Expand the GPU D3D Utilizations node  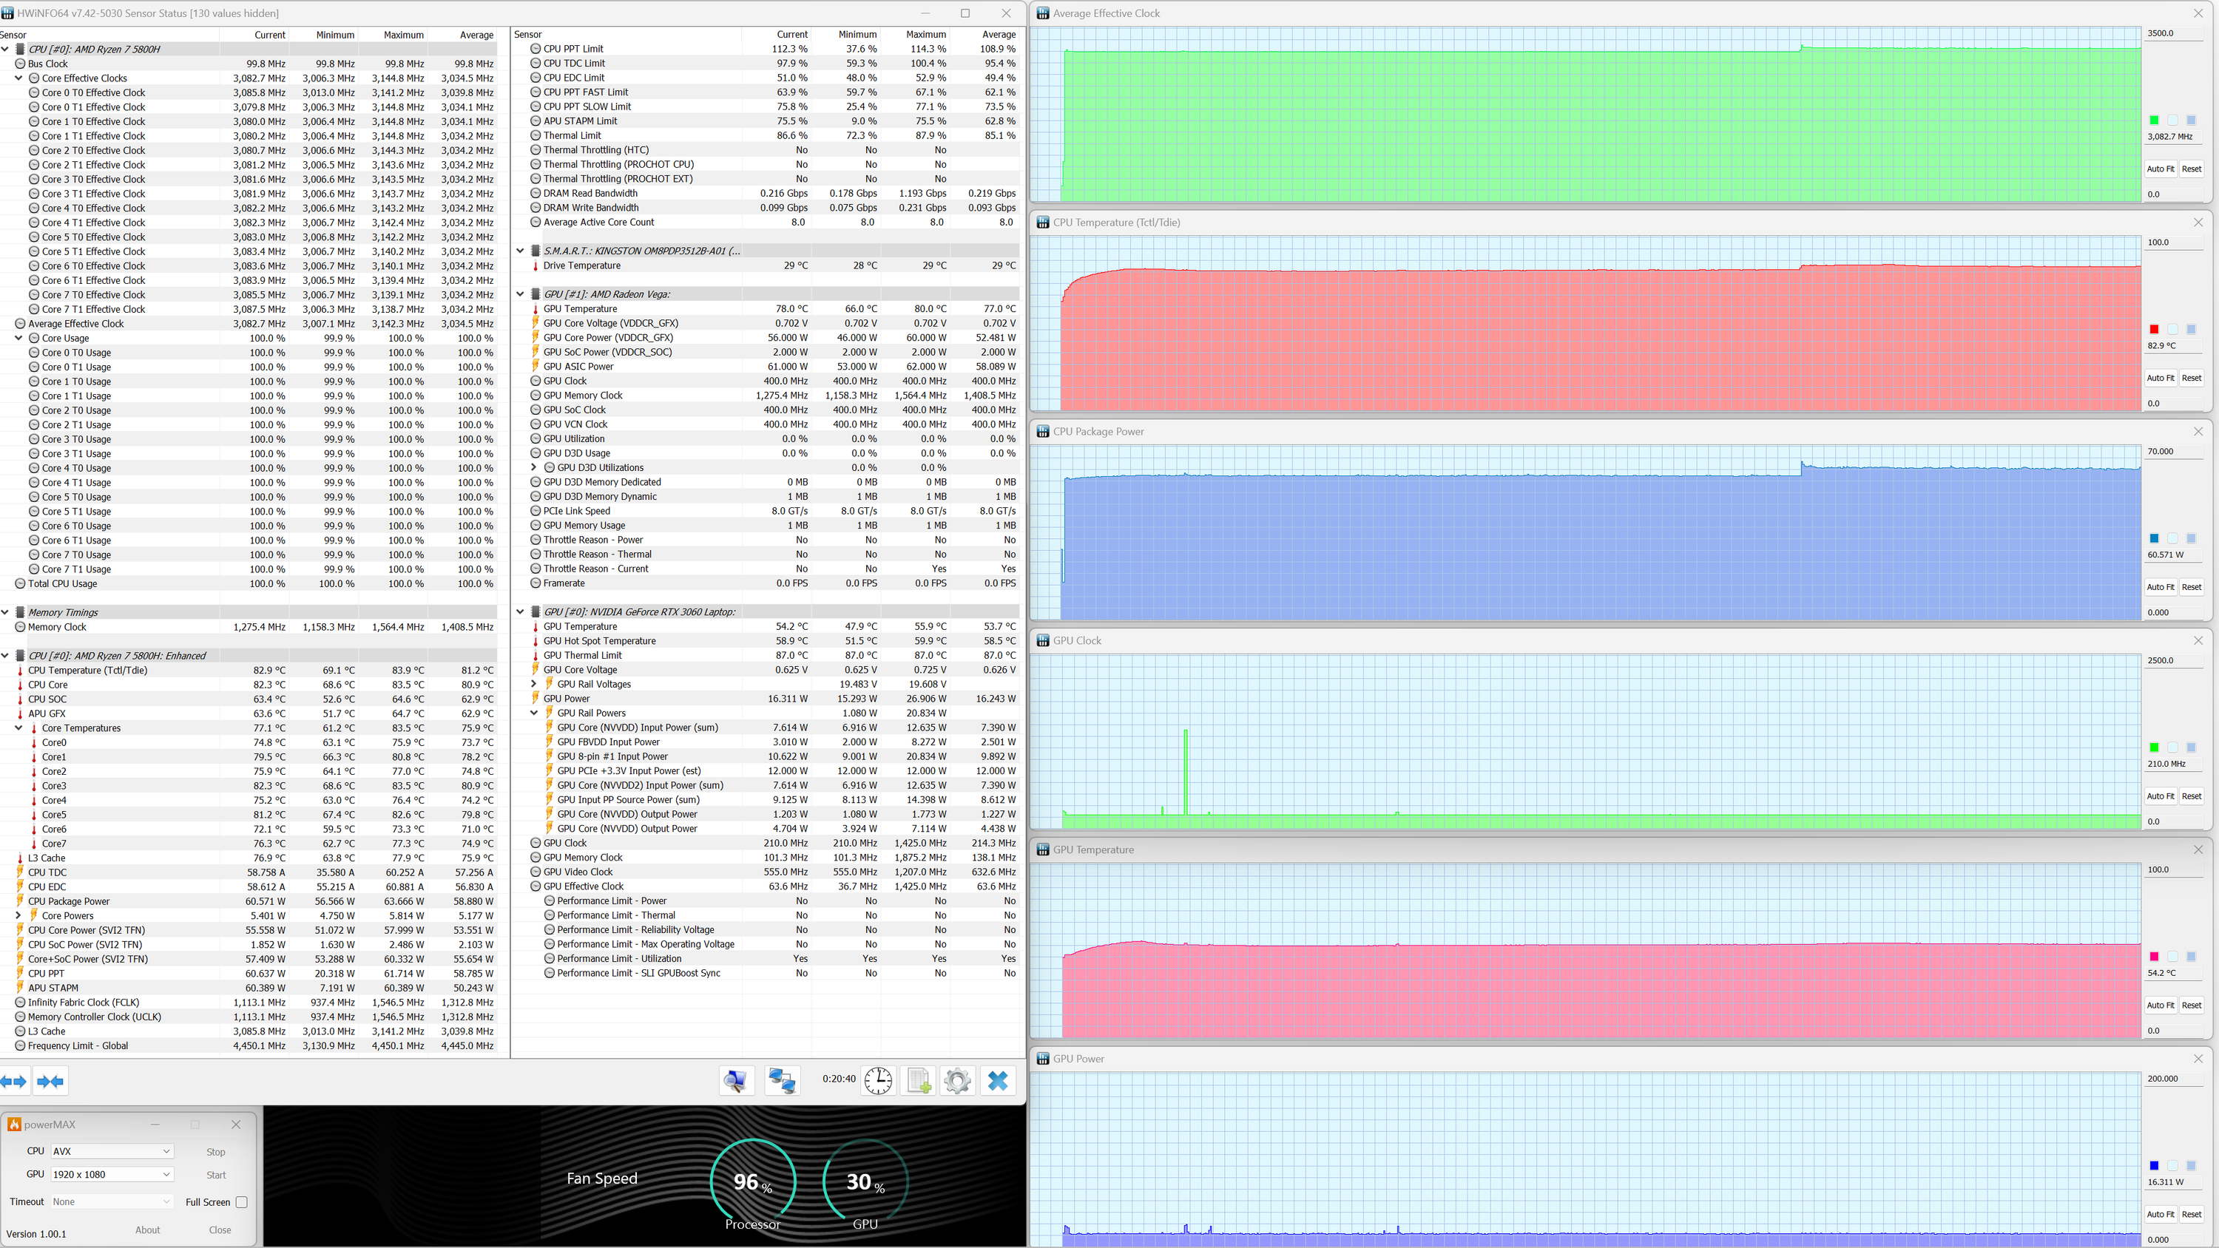[534, 468]
